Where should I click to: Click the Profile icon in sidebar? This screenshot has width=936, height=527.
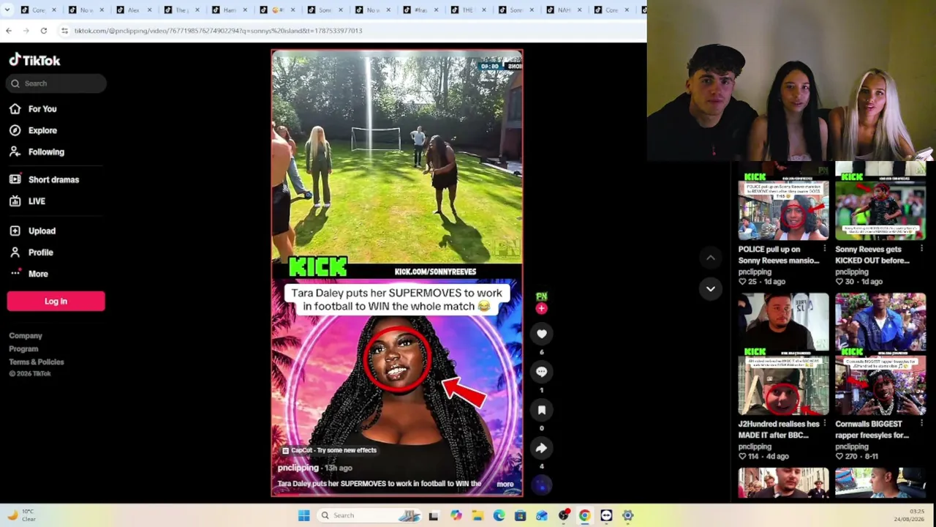tap(15, 253)
